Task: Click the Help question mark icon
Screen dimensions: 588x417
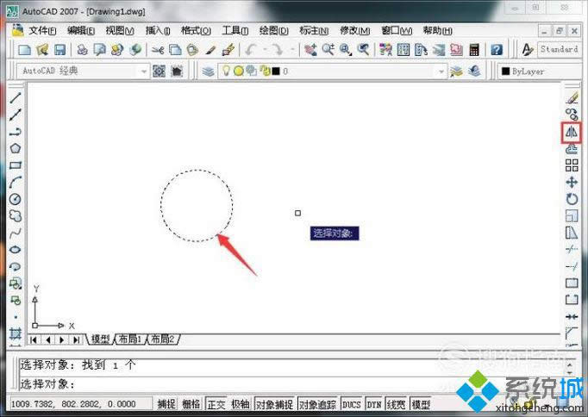Action: pyautogui.click(x=497, y=49)
